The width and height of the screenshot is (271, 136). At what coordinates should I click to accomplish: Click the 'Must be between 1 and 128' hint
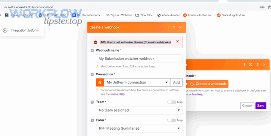point(128,66)
